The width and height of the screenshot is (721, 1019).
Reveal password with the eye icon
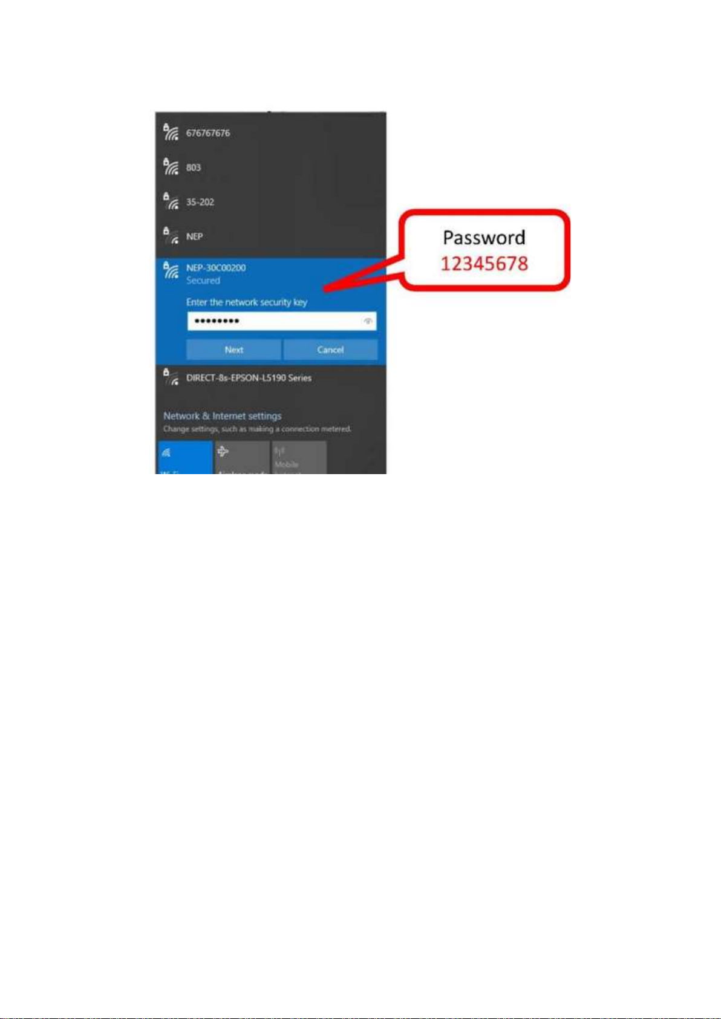[368, 321]
